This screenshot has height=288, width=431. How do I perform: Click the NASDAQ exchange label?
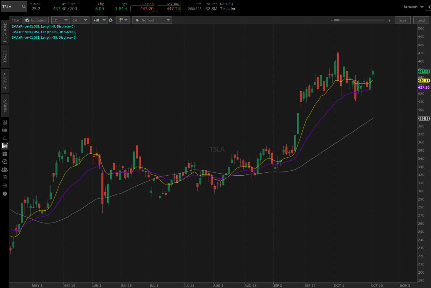pos(227,4)
